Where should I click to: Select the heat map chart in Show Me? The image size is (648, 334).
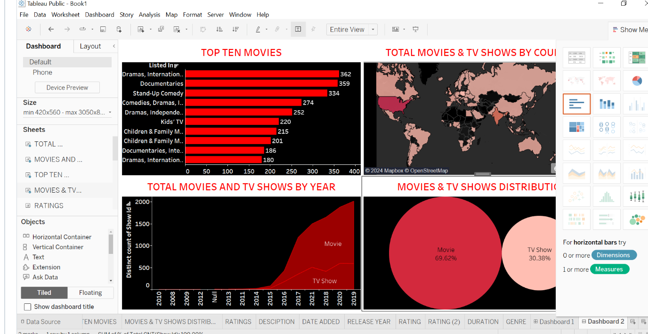point(607,57)
